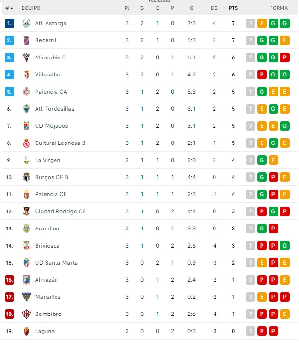Sort standings by PTS column header
The image size is (299, 343).
[x=233, y=8]
